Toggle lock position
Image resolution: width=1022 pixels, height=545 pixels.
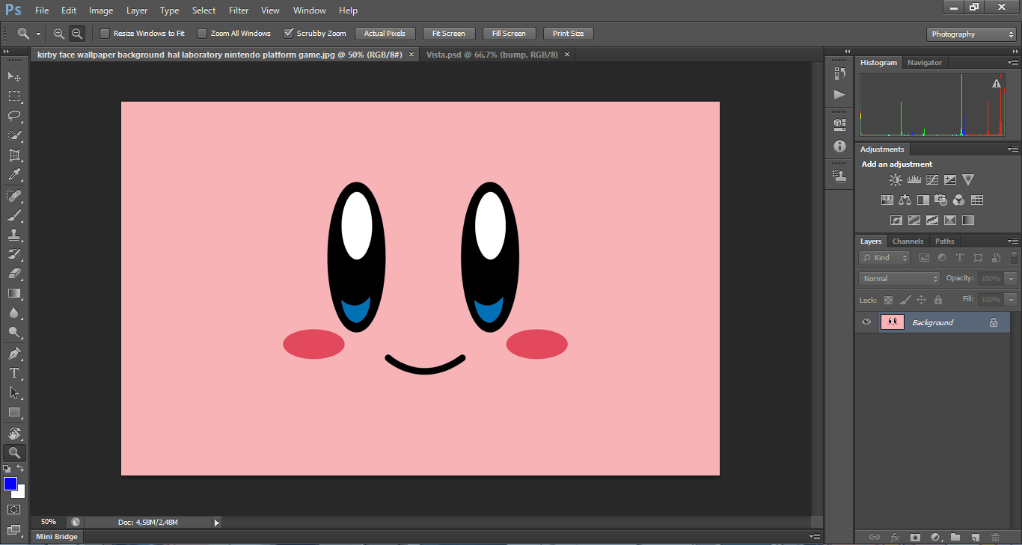tap(922, 300)
